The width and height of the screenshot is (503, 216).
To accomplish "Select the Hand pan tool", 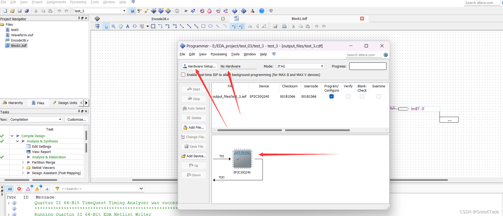I will 121,26.
